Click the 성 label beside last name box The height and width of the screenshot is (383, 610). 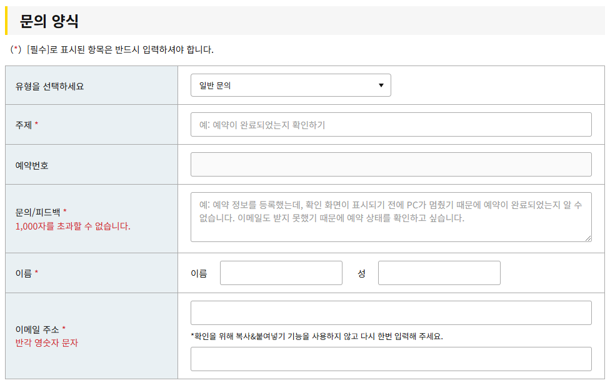click(361, 273)
